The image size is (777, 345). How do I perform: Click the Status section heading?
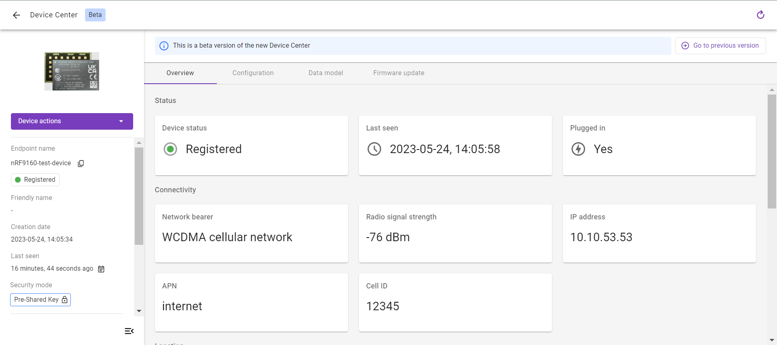(x=165, y=101)
